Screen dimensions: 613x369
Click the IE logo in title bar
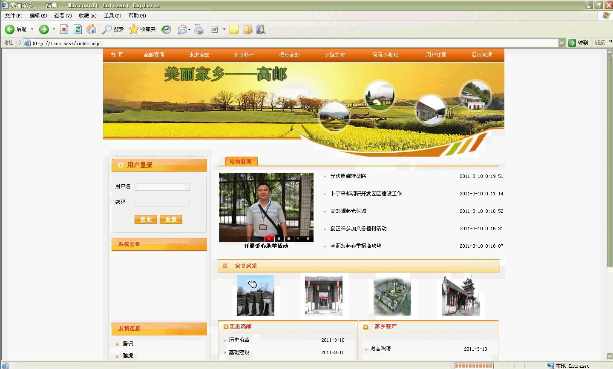(5, 5)
